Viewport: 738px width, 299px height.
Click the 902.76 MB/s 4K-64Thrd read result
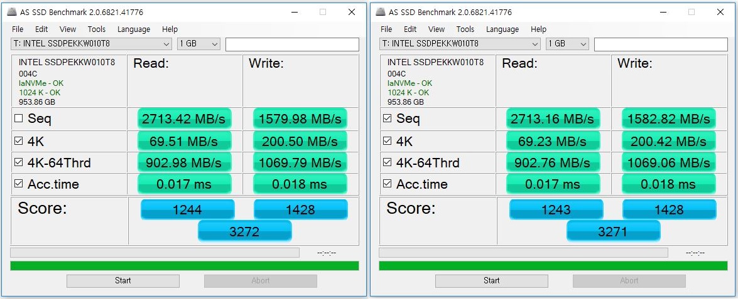(553, 162)
